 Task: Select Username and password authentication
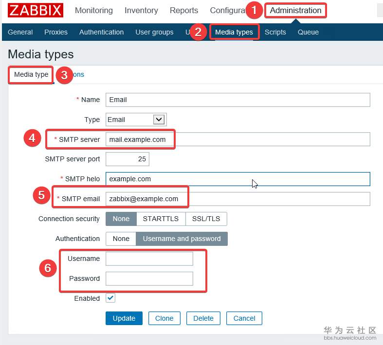pos(182,239)
